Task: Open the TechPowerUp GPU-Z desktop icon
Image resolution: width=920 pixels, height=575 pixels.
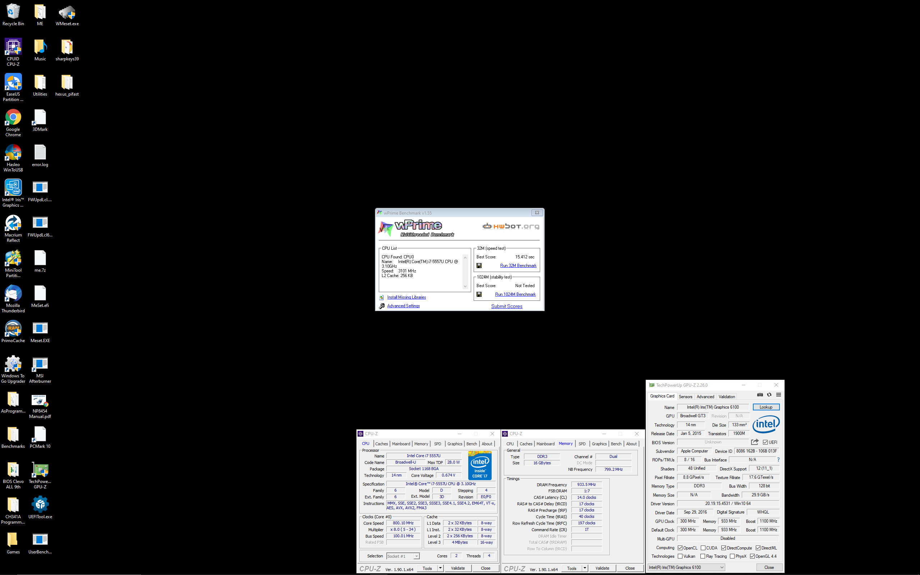Action: (x=40, y=475)
